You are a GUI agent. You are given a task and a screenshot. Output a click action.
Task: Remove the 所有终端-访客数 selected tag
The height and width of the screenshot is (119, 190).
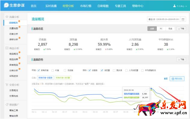click(45, 78)
